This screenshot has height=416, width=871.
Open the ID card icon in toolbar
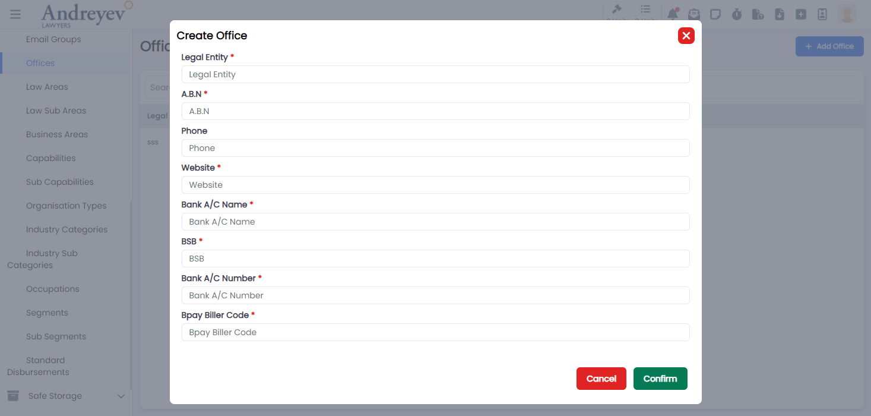point(822,13)
